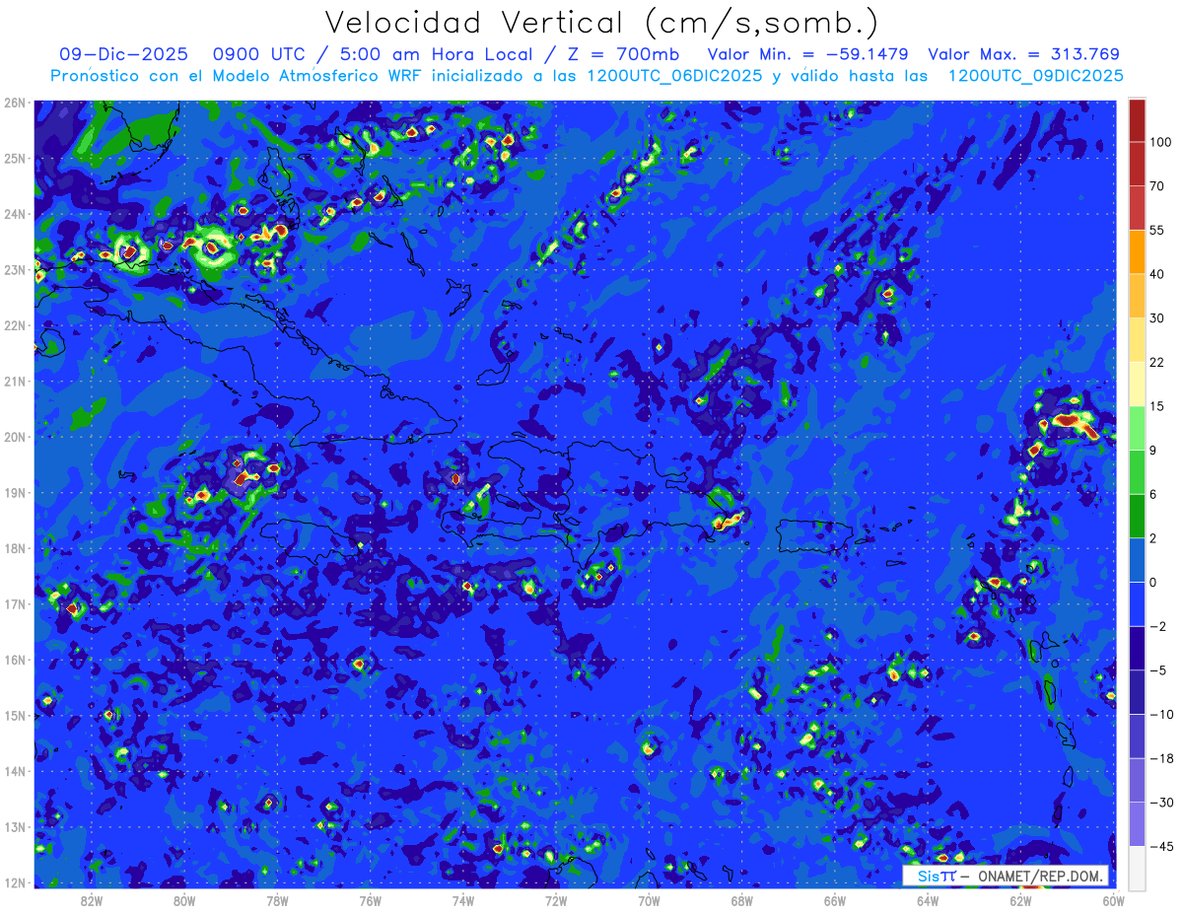Click the colorbar label "-18"
The width and height of the screenshot is (1183, 914).
(x=1160, y=758)
